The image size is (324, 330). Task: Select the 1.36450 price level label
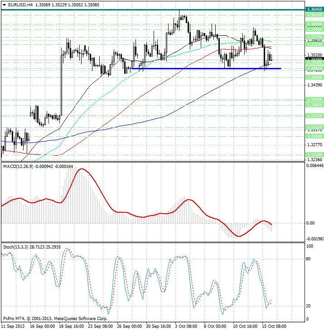[x=314, y=10]
